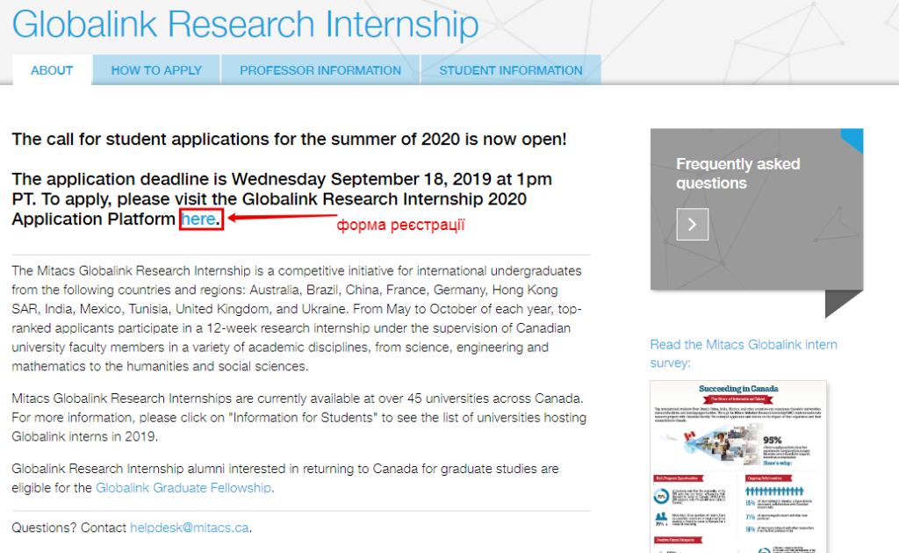Viewport: 899px width, 553px height.
Task: Open the Frequently asked questions heading
Action: pos(737,173)
